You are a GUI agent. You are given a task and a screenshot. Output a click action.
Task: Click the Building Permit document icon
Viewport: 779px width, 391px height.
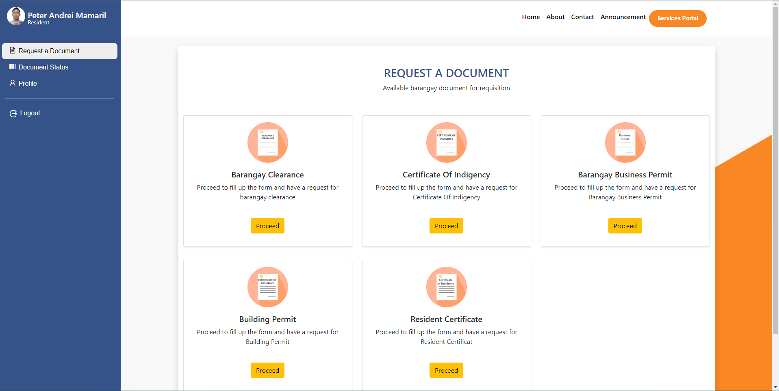267,287
